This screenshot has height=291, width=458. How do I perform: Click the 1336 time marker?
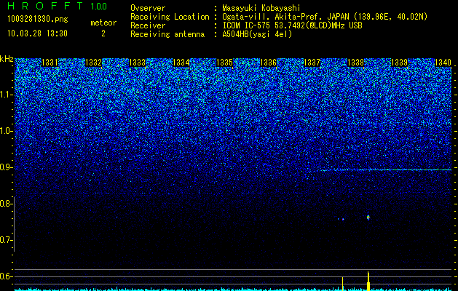pyautogui.click(x=268, y=63)
